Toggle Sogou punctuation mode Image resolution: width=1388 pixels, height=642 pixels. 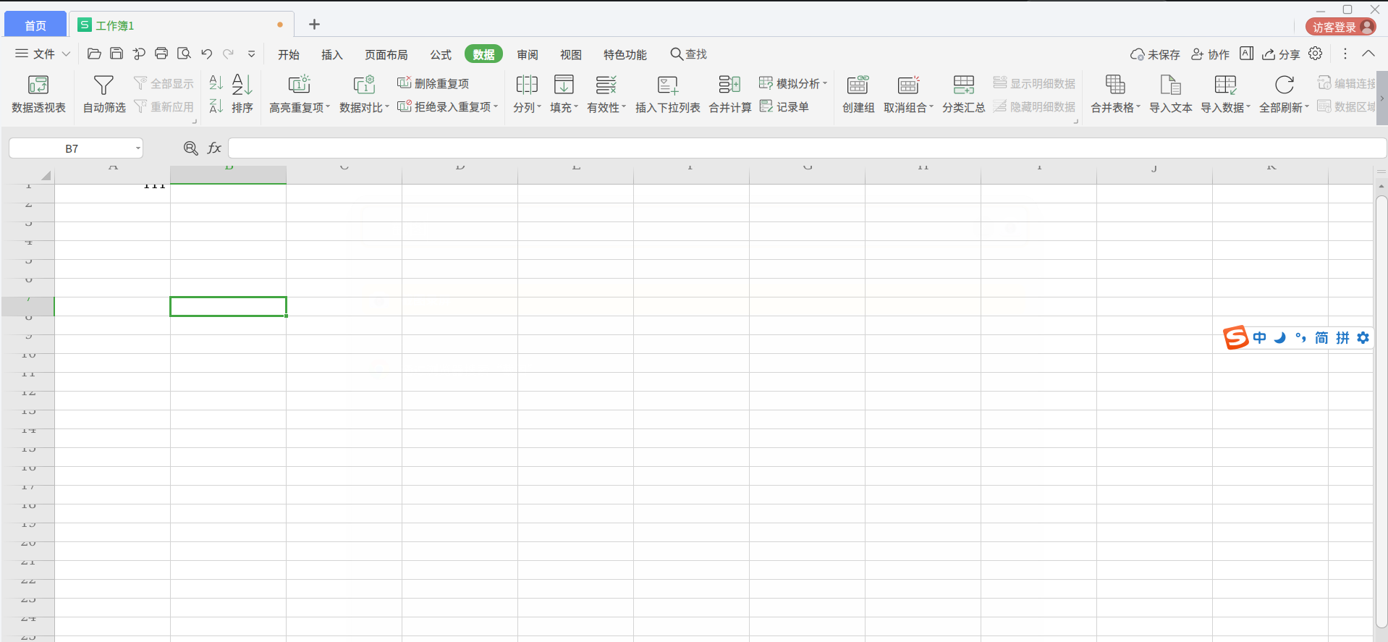point(1300,338)
